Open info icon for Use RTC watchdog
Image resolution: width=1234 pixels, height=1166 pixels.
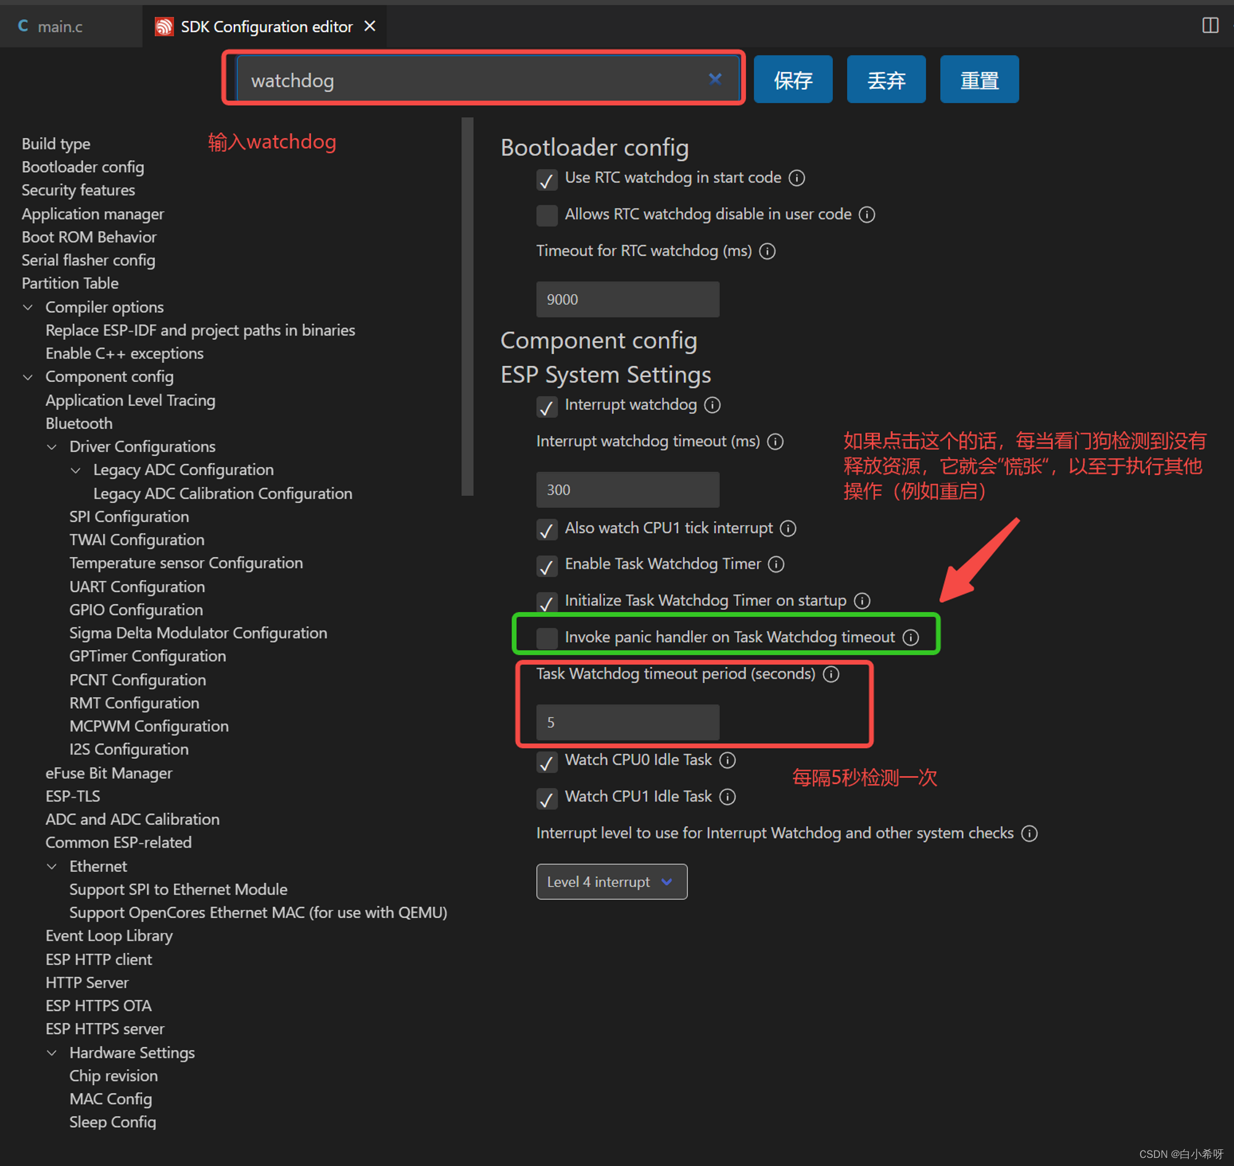[797, 178]
